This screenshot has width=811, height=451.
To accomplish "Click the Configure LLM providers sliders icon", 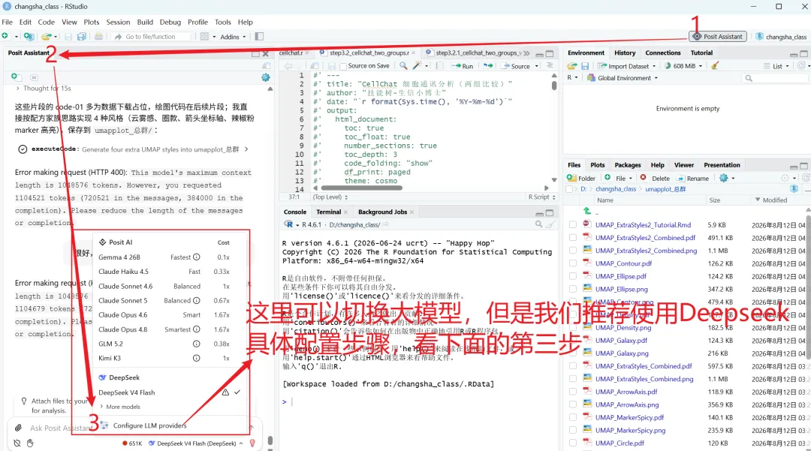I will pos(104,425).
